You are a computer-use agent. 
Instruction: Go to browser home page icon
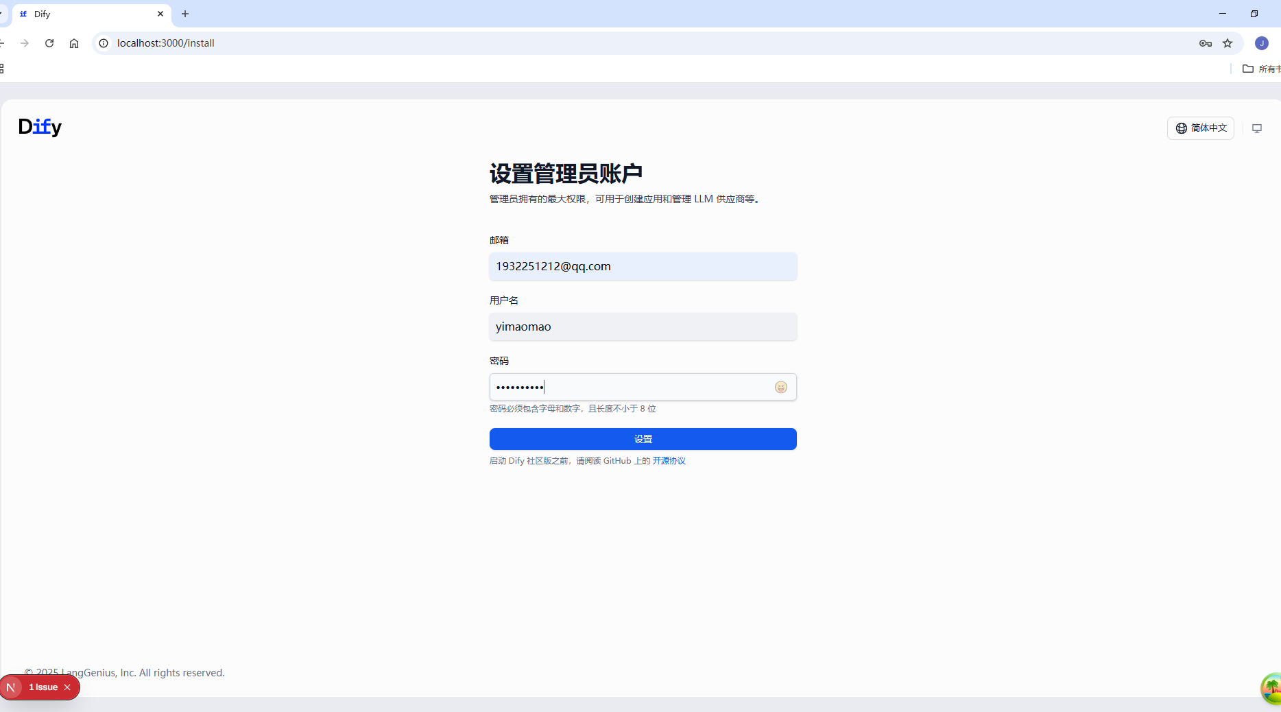coord(74,43)
